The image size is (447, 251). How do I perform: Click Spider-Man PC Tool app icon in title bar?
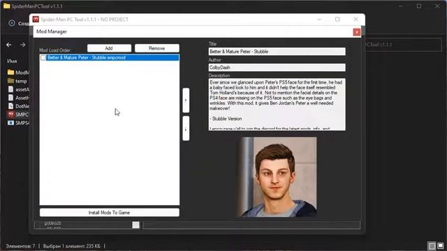[x=36, y=20]
